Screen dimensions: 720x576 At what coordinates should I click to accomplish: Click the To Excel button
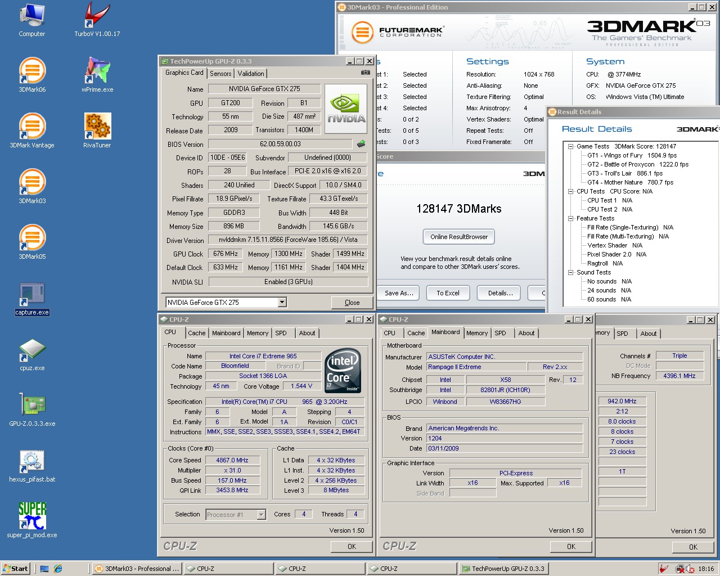(448, 293)
